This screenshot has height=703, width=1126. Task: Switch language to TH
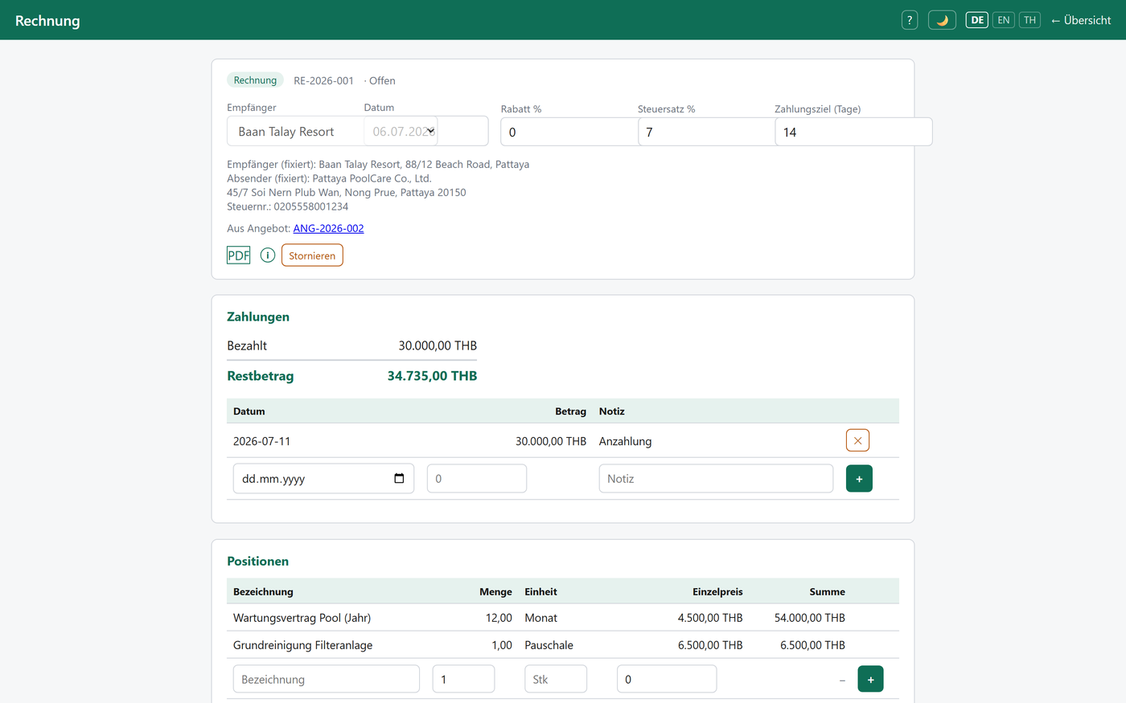1029,20
